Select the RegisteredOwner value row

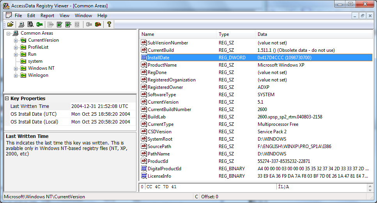point(256,87)
